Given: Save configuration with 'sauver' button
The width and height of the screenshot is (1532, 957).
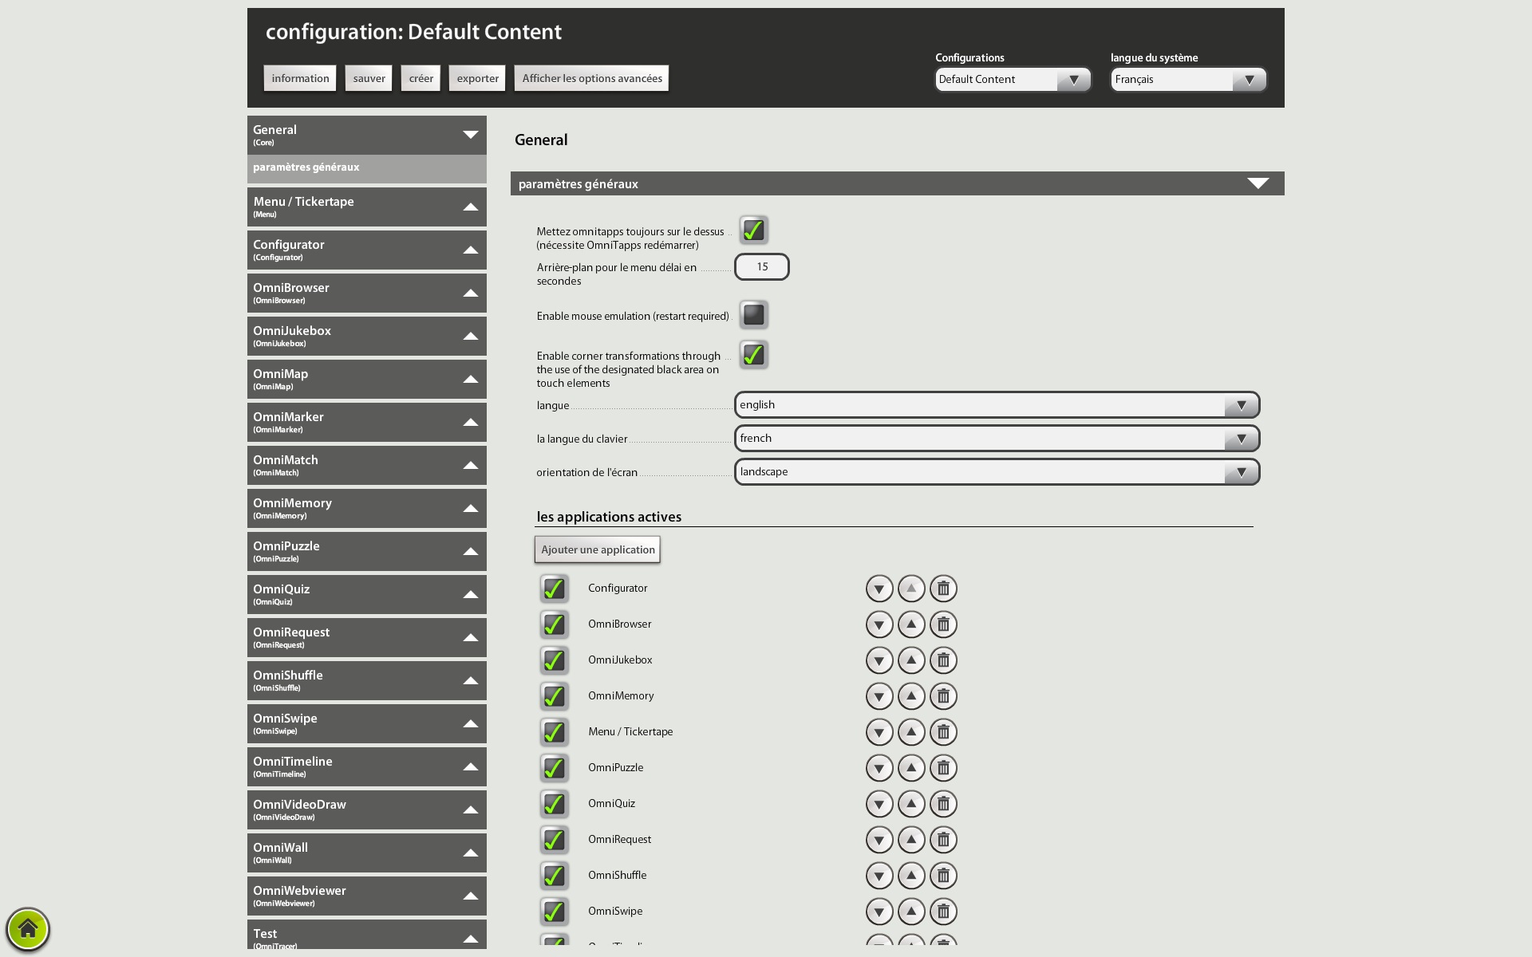Looking at the screenshot, I should point(369,78).
